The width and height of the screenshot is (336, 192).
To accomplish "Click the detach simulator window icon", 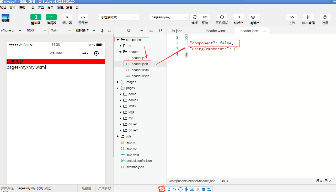I will click(109, 31).
